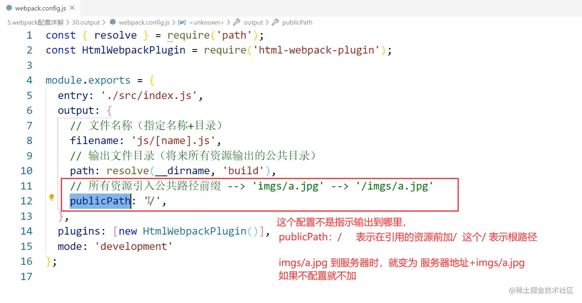This screenshot has height=303, width=582.
Task: Open the output breadcrumb symbol
Action: point(253,23)
